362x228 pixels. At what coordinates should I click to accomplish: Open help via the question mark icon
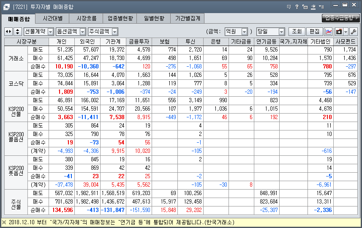tap(297, 7)
